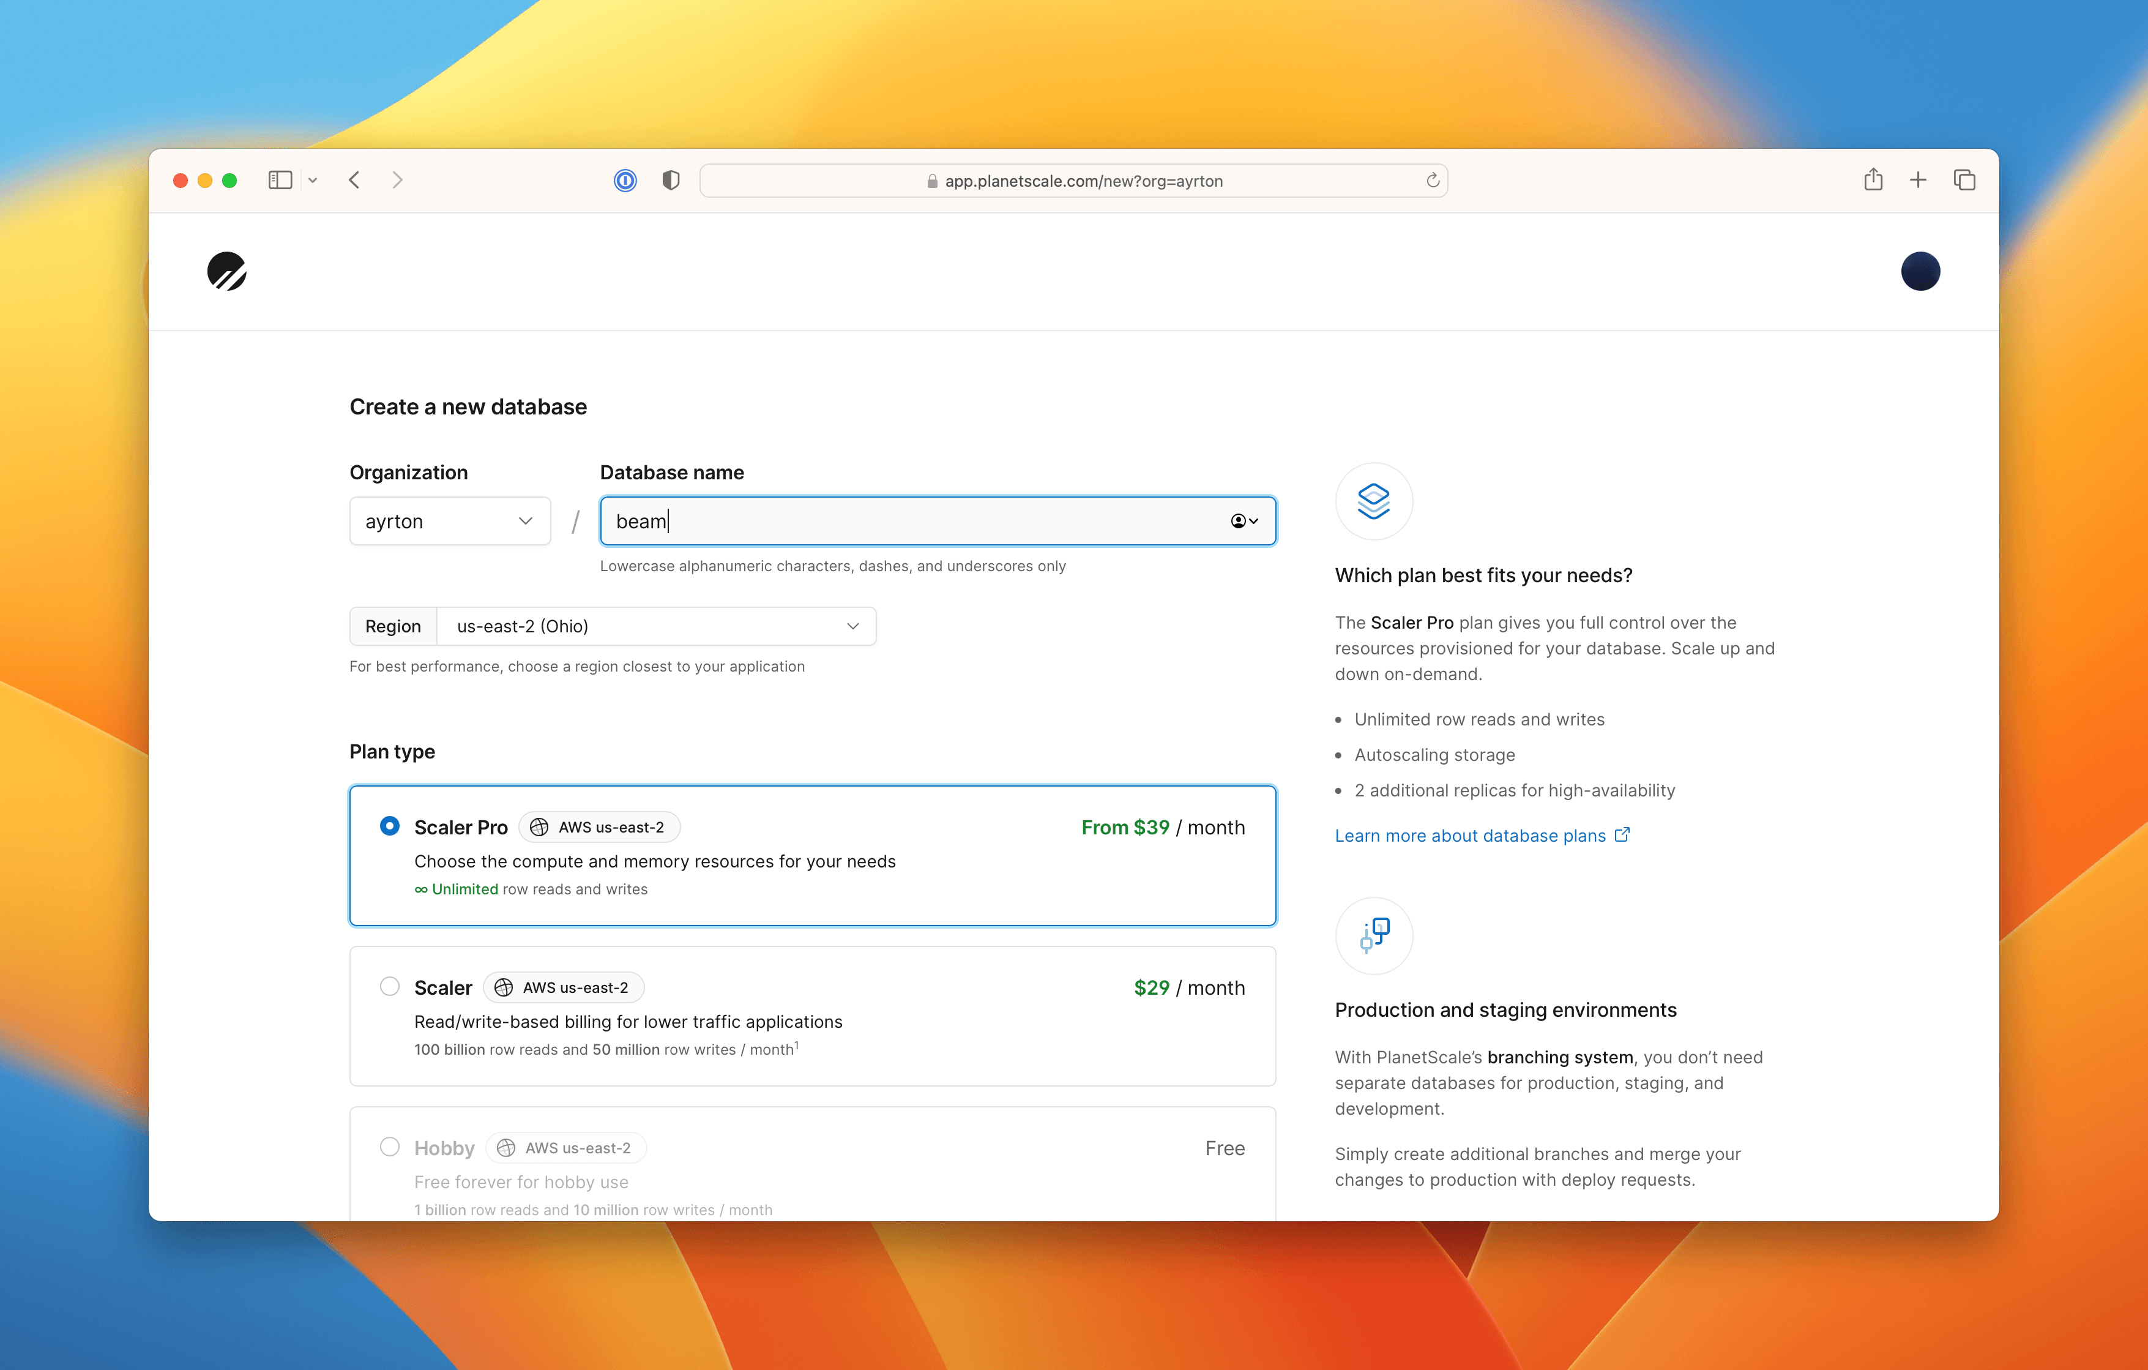
Task: Show the tab overview icon
Action: click(1964, 181)
